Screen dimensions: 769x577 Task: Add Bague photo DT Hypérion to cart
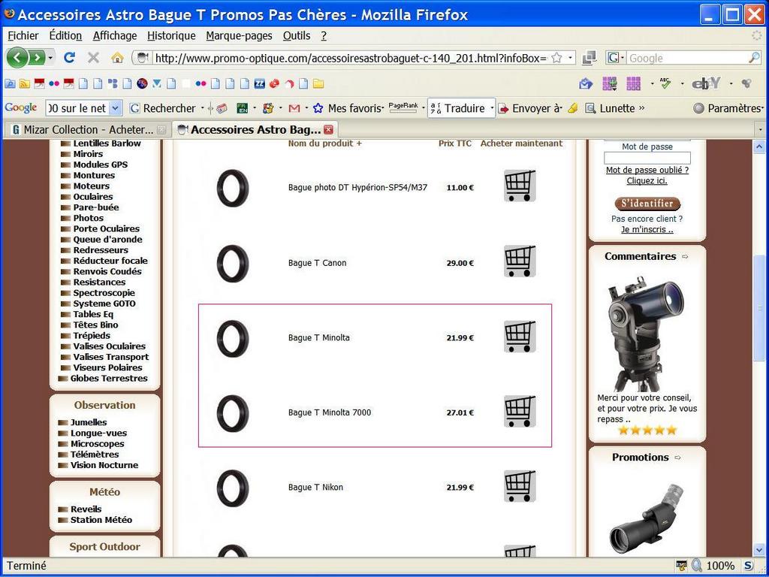pyautogui.click(x=520, y=186)
